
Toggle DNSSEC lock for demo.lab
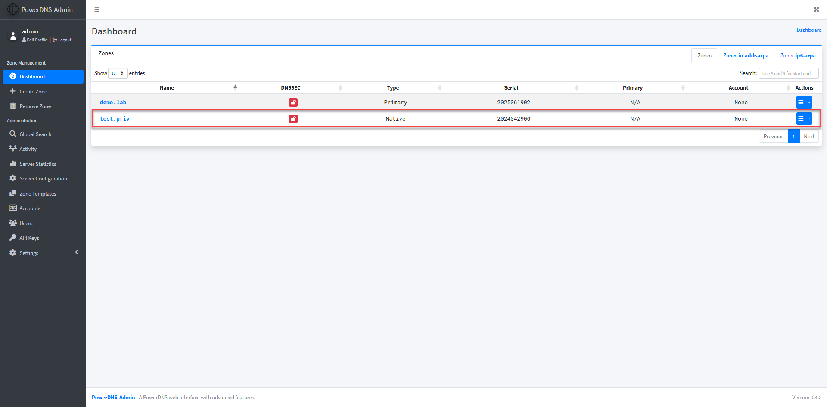coord(293,103)
